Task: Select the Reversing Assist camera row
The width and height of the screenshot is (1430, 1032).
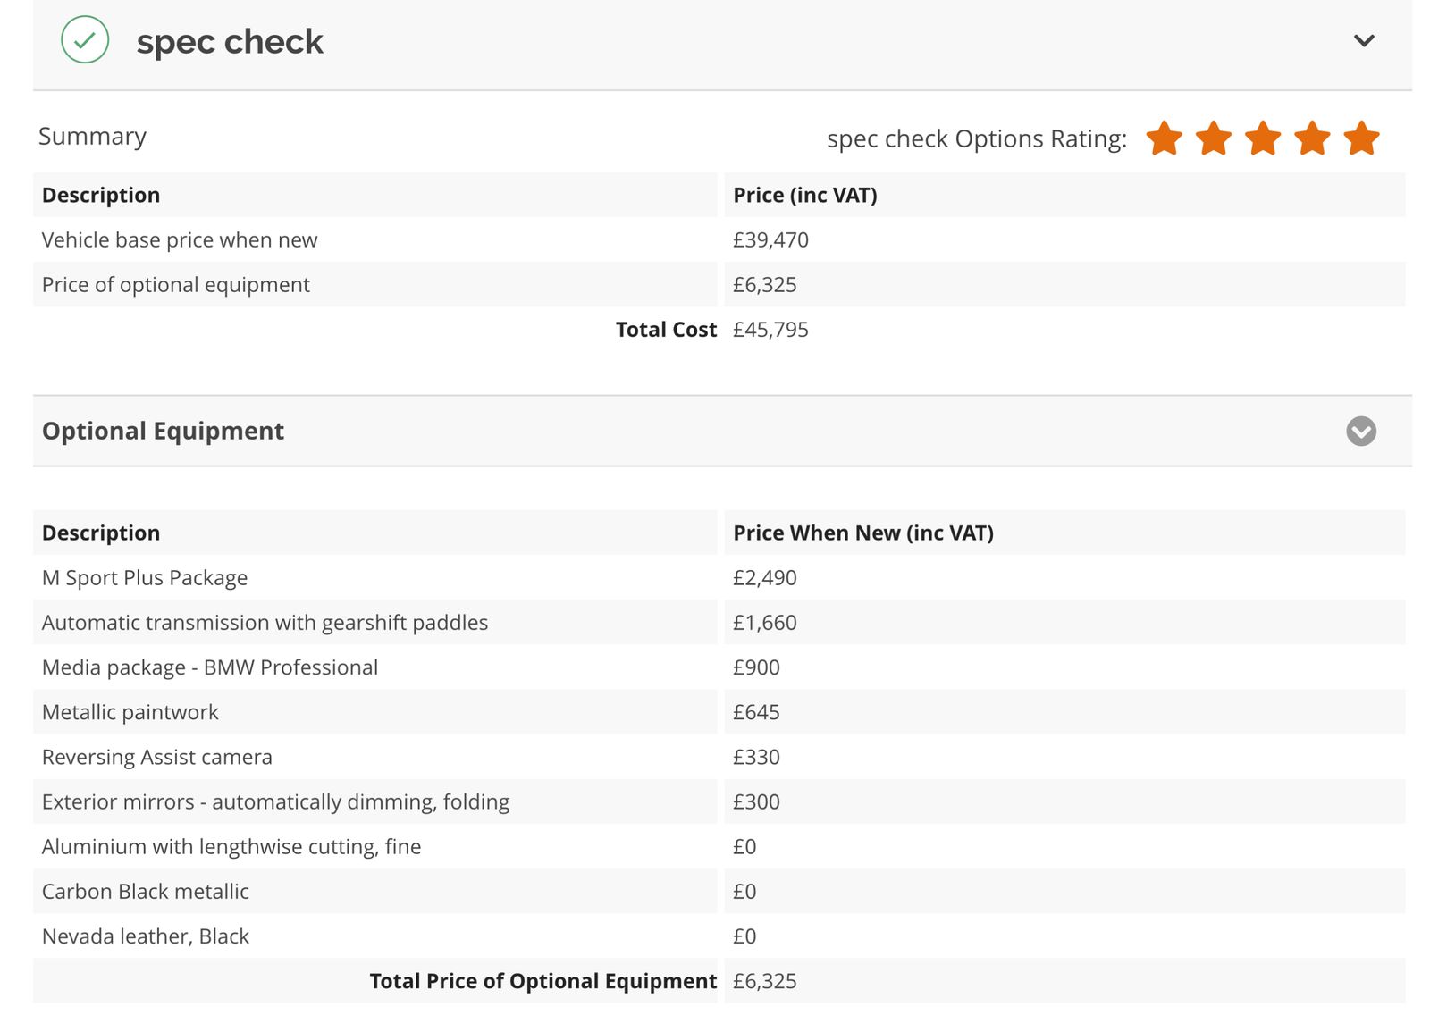Action: click(156, 758)
